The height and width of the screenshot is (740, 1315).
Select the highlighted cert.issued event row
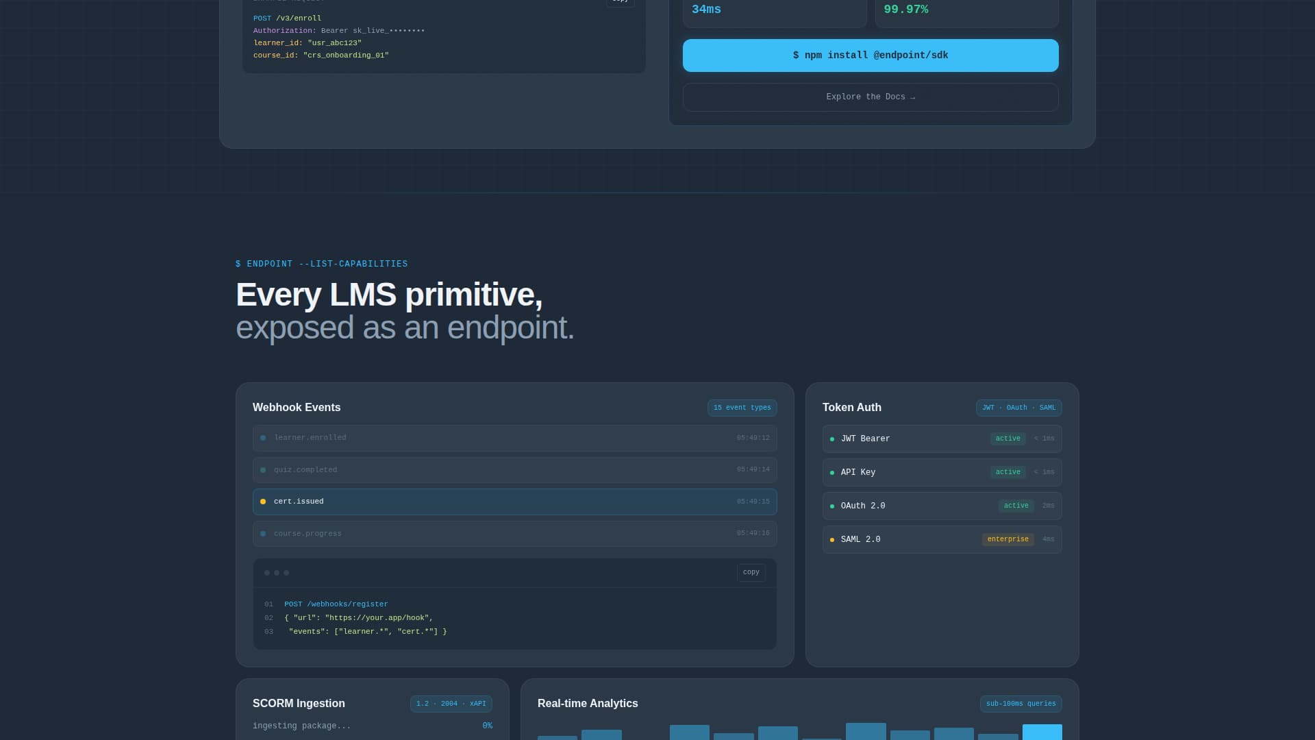tap(514, 502)
